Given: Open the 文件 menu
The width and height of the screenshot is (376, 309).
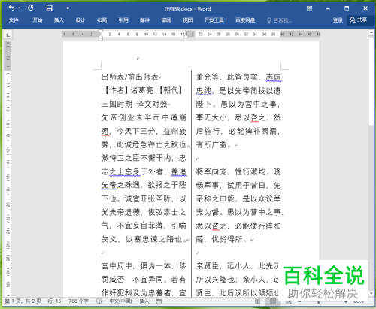Looking at the screenshot, I should 14,20.
